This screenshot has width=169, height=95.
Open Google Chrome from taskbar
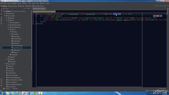(19, 93)
